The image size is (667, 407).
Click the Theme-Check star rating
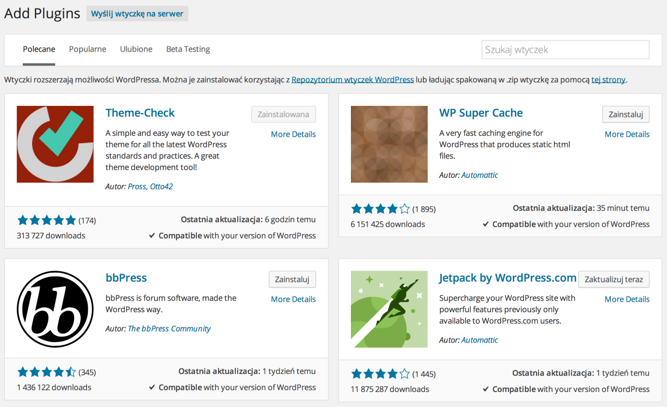tap(47, 220)
